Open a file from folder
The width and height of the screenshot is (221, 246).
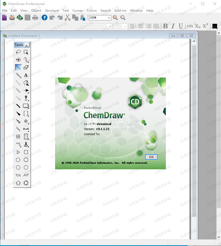click(x=12, y=18)
